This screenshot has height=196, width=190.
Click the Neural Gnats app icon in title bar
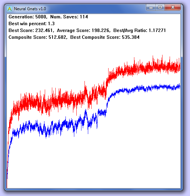pyautogui.click(x=9, y=9)
